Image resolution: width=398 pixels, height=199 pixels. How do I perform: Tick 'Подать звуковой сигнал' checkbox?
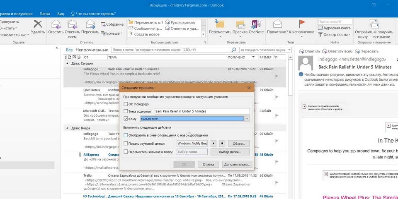click(x=126, y=144)
